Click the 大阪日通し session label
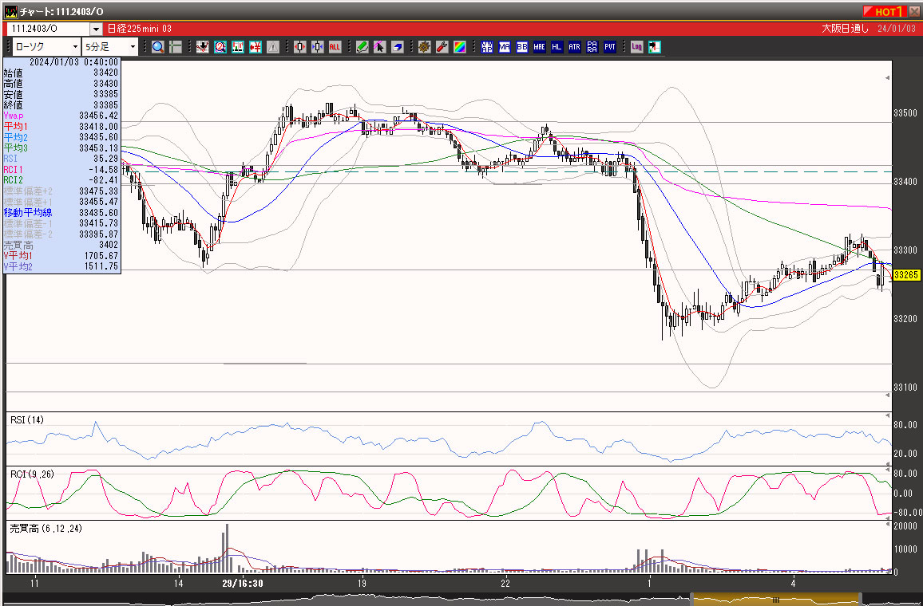Viewport: 923px width, 606px height. click(x=845, y=29)
